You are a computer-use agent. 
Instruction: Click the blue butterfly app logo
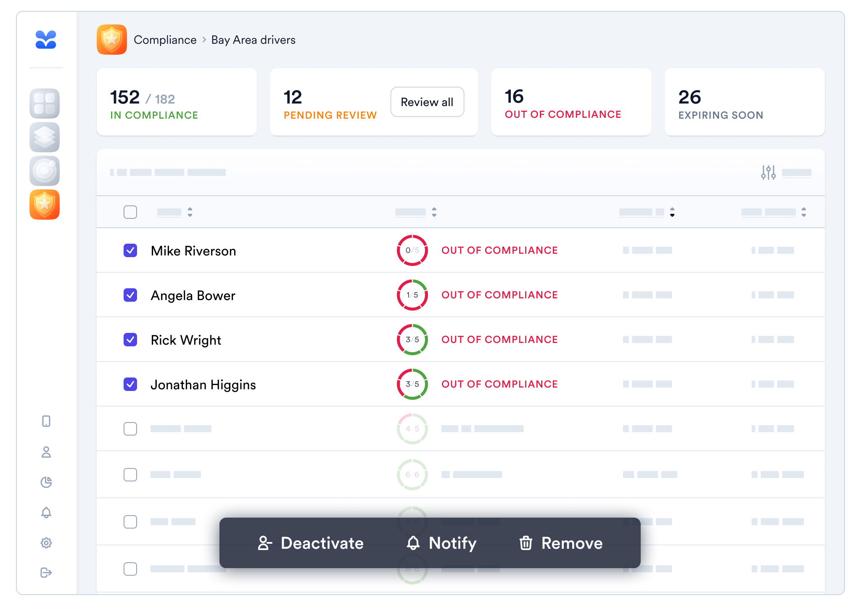pos(46,40)
